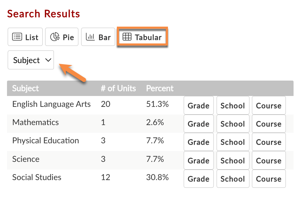Click the Percent column header
The width and height of the screenshot is (296, 206).
(x=160, y=88)
